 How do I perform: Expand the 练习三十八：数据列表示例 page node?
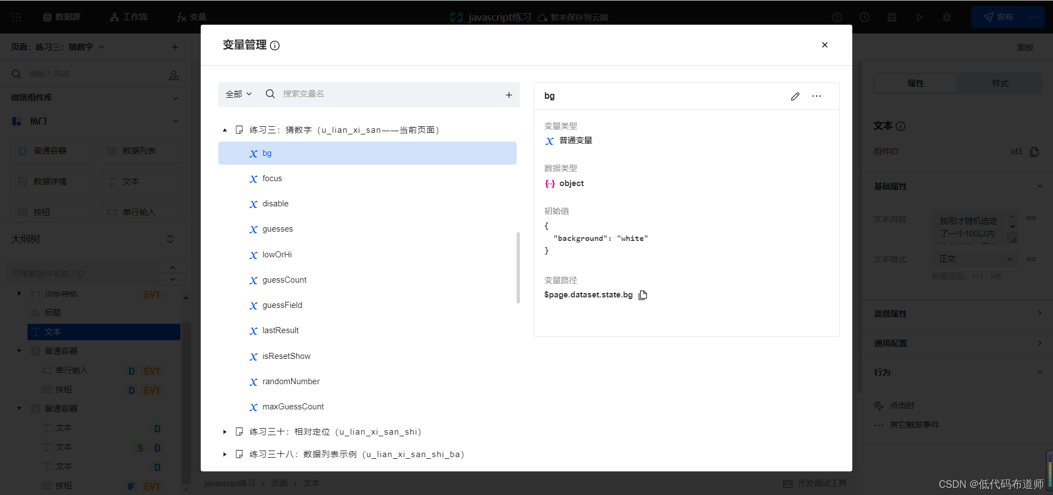pyautogui.click(x=225, y=454)
